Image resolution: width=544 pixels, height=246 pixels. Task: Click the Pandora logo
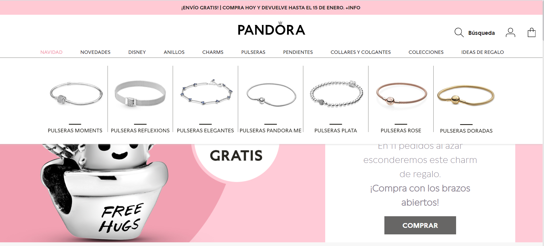(x=271, y=29)
